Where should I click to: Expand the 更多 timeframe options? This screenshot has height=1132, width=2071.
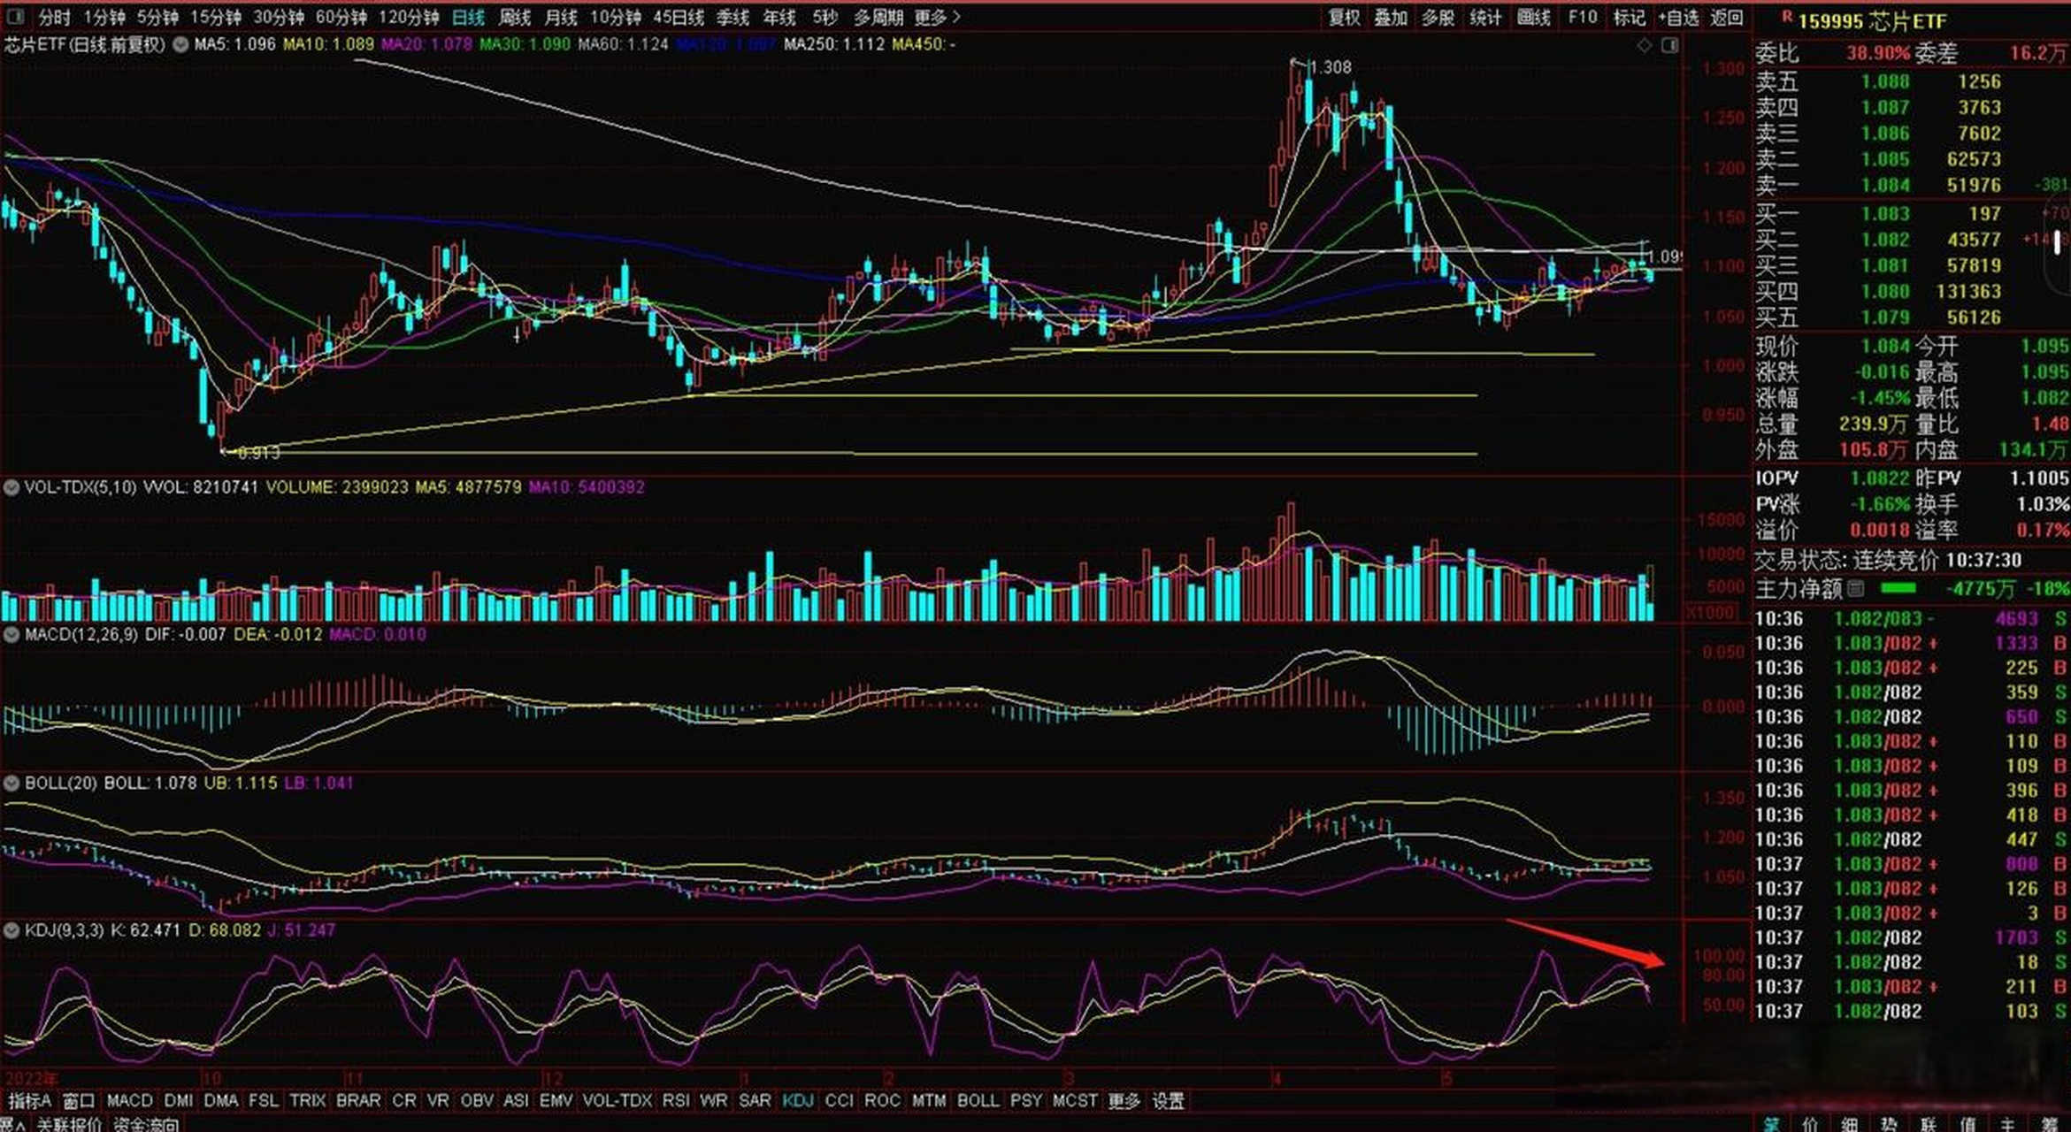[936, 17]
